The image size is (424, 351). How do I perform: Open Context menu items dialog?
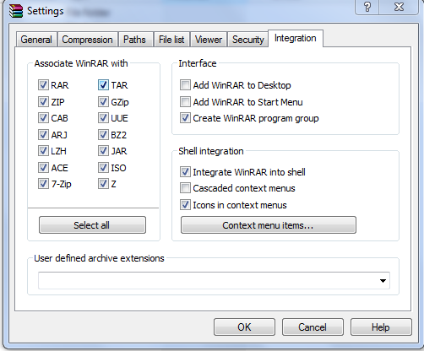(x=269, y=225)
